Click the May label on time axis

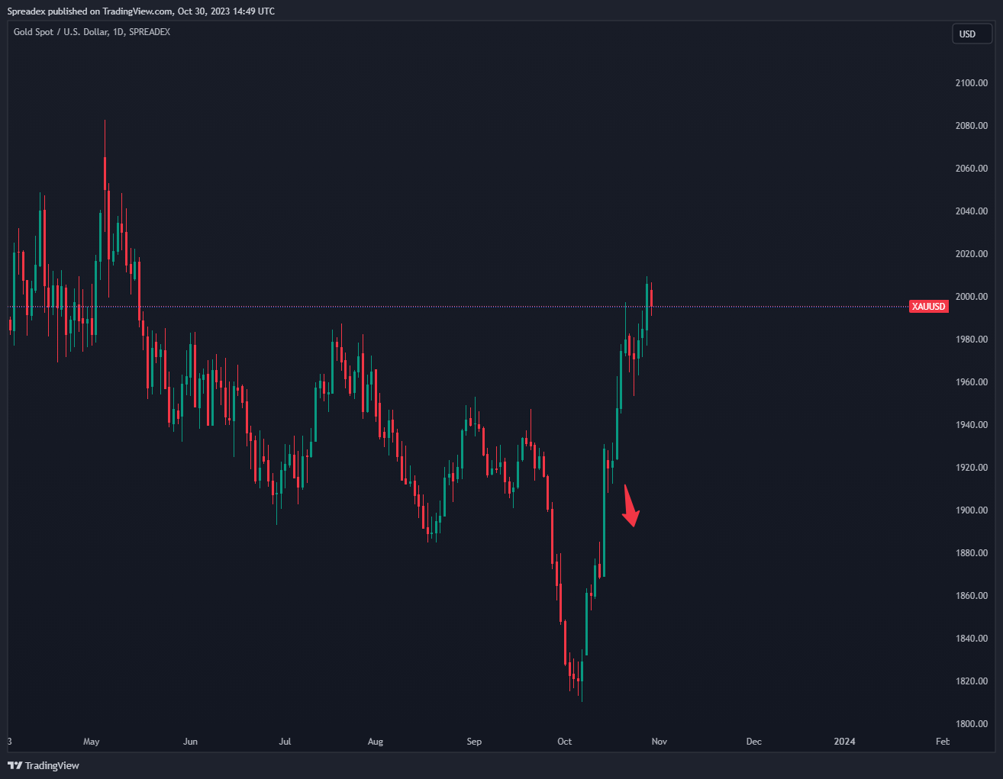[92, 741]
